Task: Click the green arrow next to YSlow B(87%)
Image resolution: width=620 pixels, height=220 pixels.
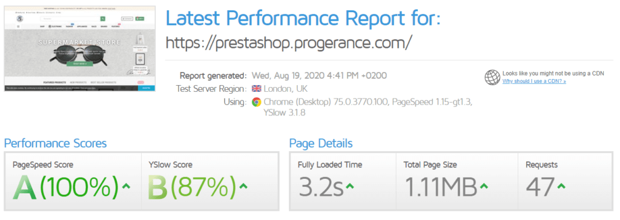Action: [243, 185]
